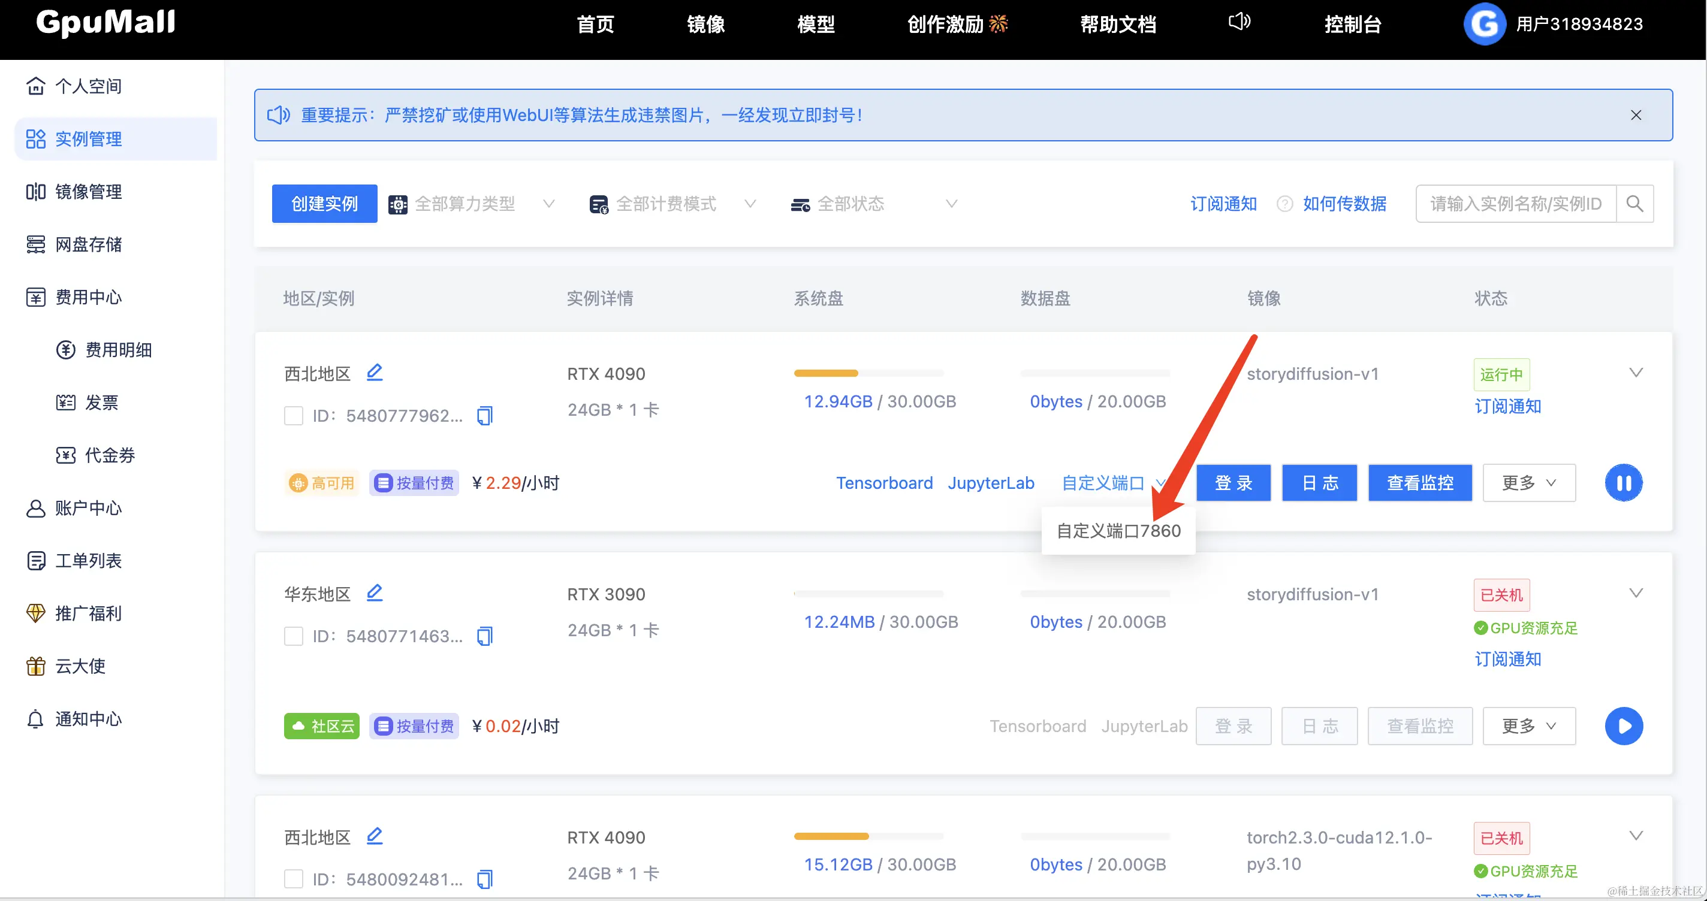
Task: Open Tensorboard link for running instance
Action: coord(884,483)
